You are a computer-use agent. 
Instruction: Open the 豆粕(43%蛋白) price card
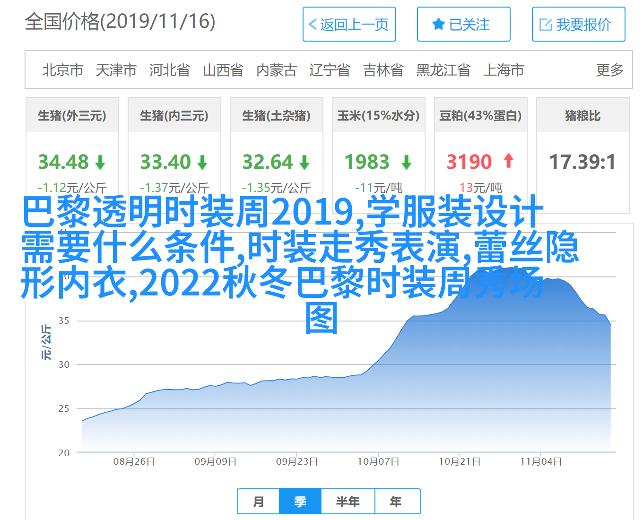click(x=481, y=156)
